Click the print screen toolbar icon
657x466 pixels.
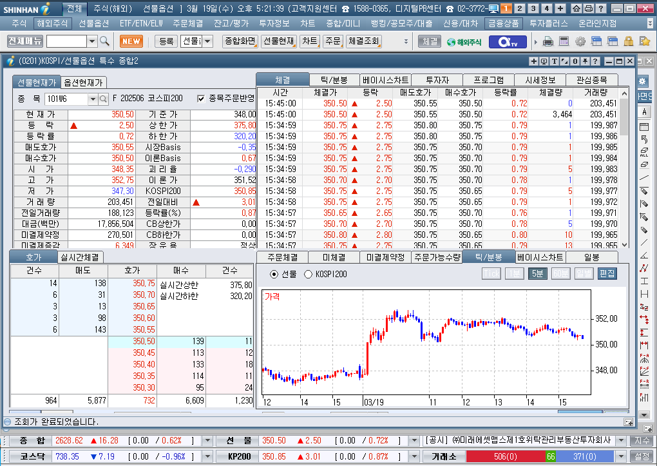pos(547,41)
